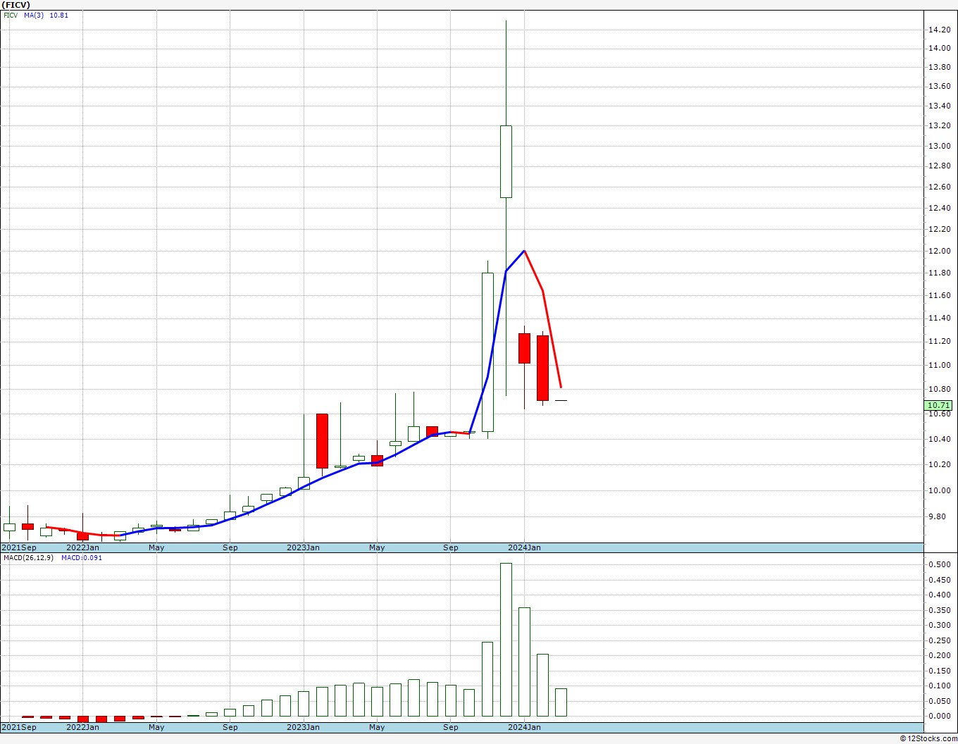Click the 10.60 price axis label
Viewport: 958px width, 744px height.
point(939,414)
